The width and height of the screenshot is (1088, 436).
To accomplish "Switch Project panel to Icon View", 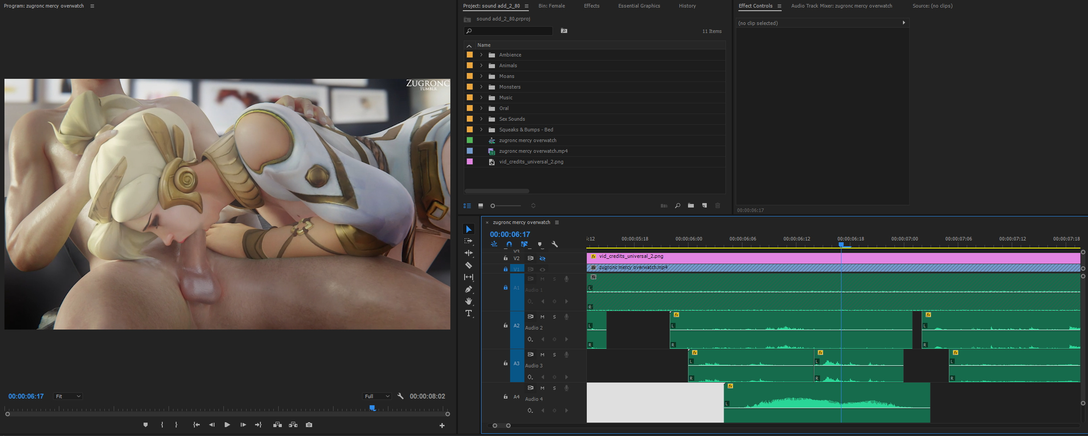I will coord(481,205).
